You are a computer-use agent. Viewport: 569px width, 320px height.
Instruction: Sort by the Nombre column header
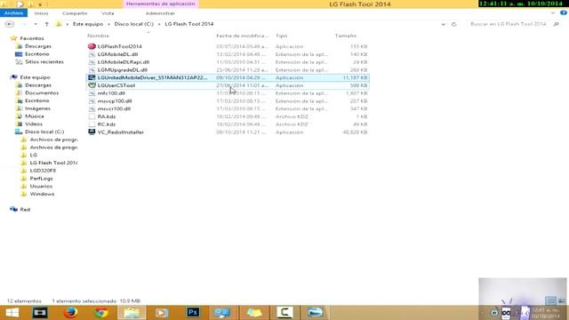click(98, 36)
